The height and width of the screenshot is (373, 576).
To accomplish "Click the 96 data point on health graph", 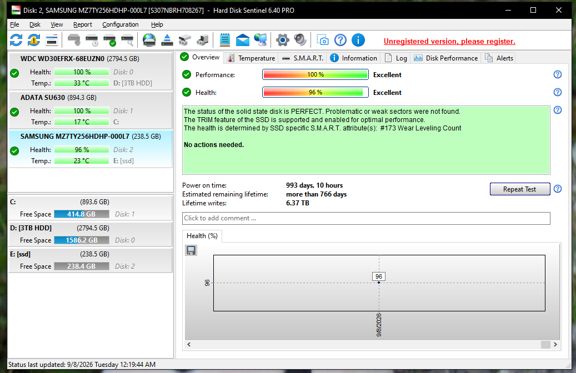I will click(379, 283).
